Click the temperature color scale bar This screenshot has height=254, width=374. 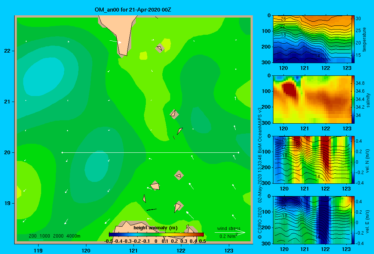(353, 39)
